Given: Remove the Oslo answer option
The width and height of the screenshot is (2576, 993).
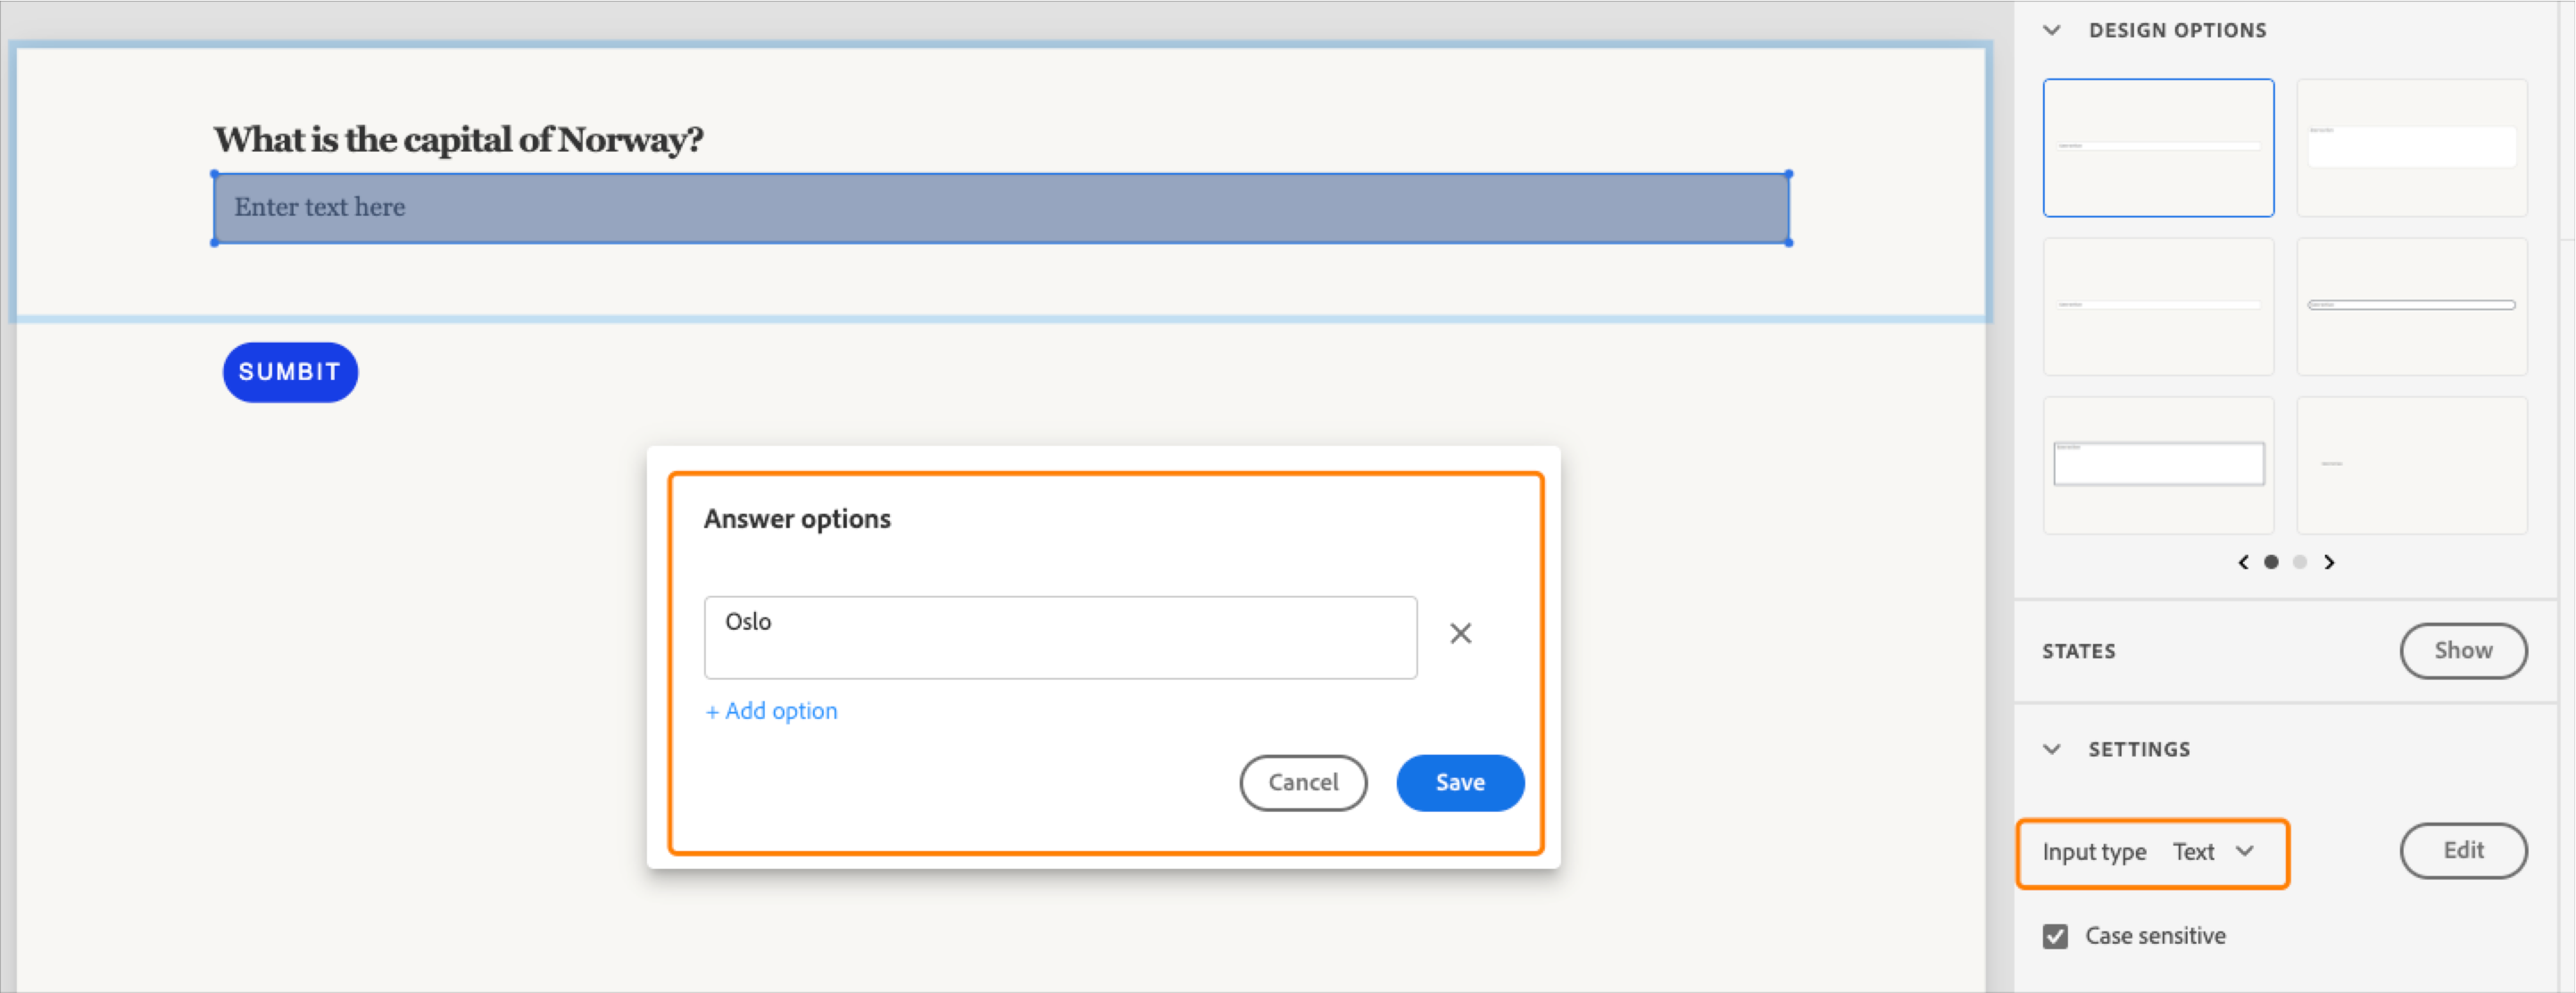Looking at the screenshot, I should (1460, 633).
